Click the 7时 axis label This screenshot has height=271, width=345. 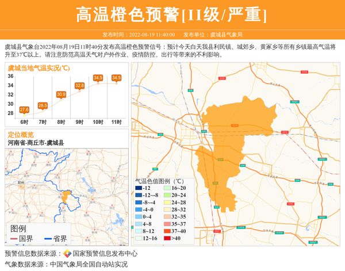[x=43, y=122]
